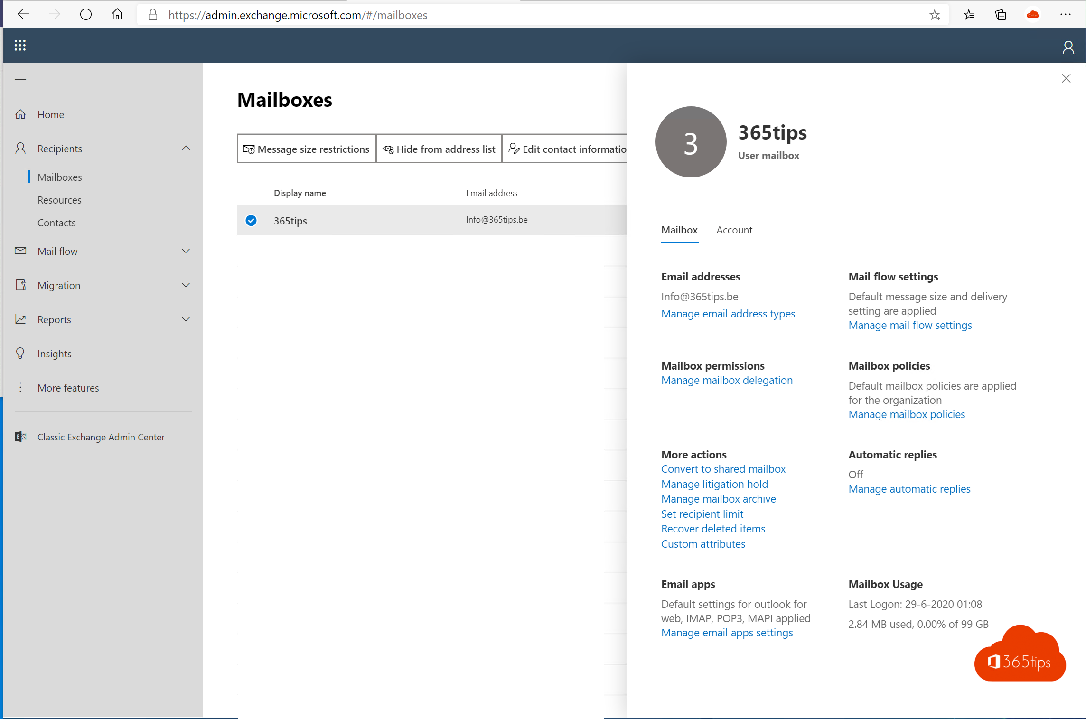Close the 365tips mailbox details pane

coord(1066,78)
